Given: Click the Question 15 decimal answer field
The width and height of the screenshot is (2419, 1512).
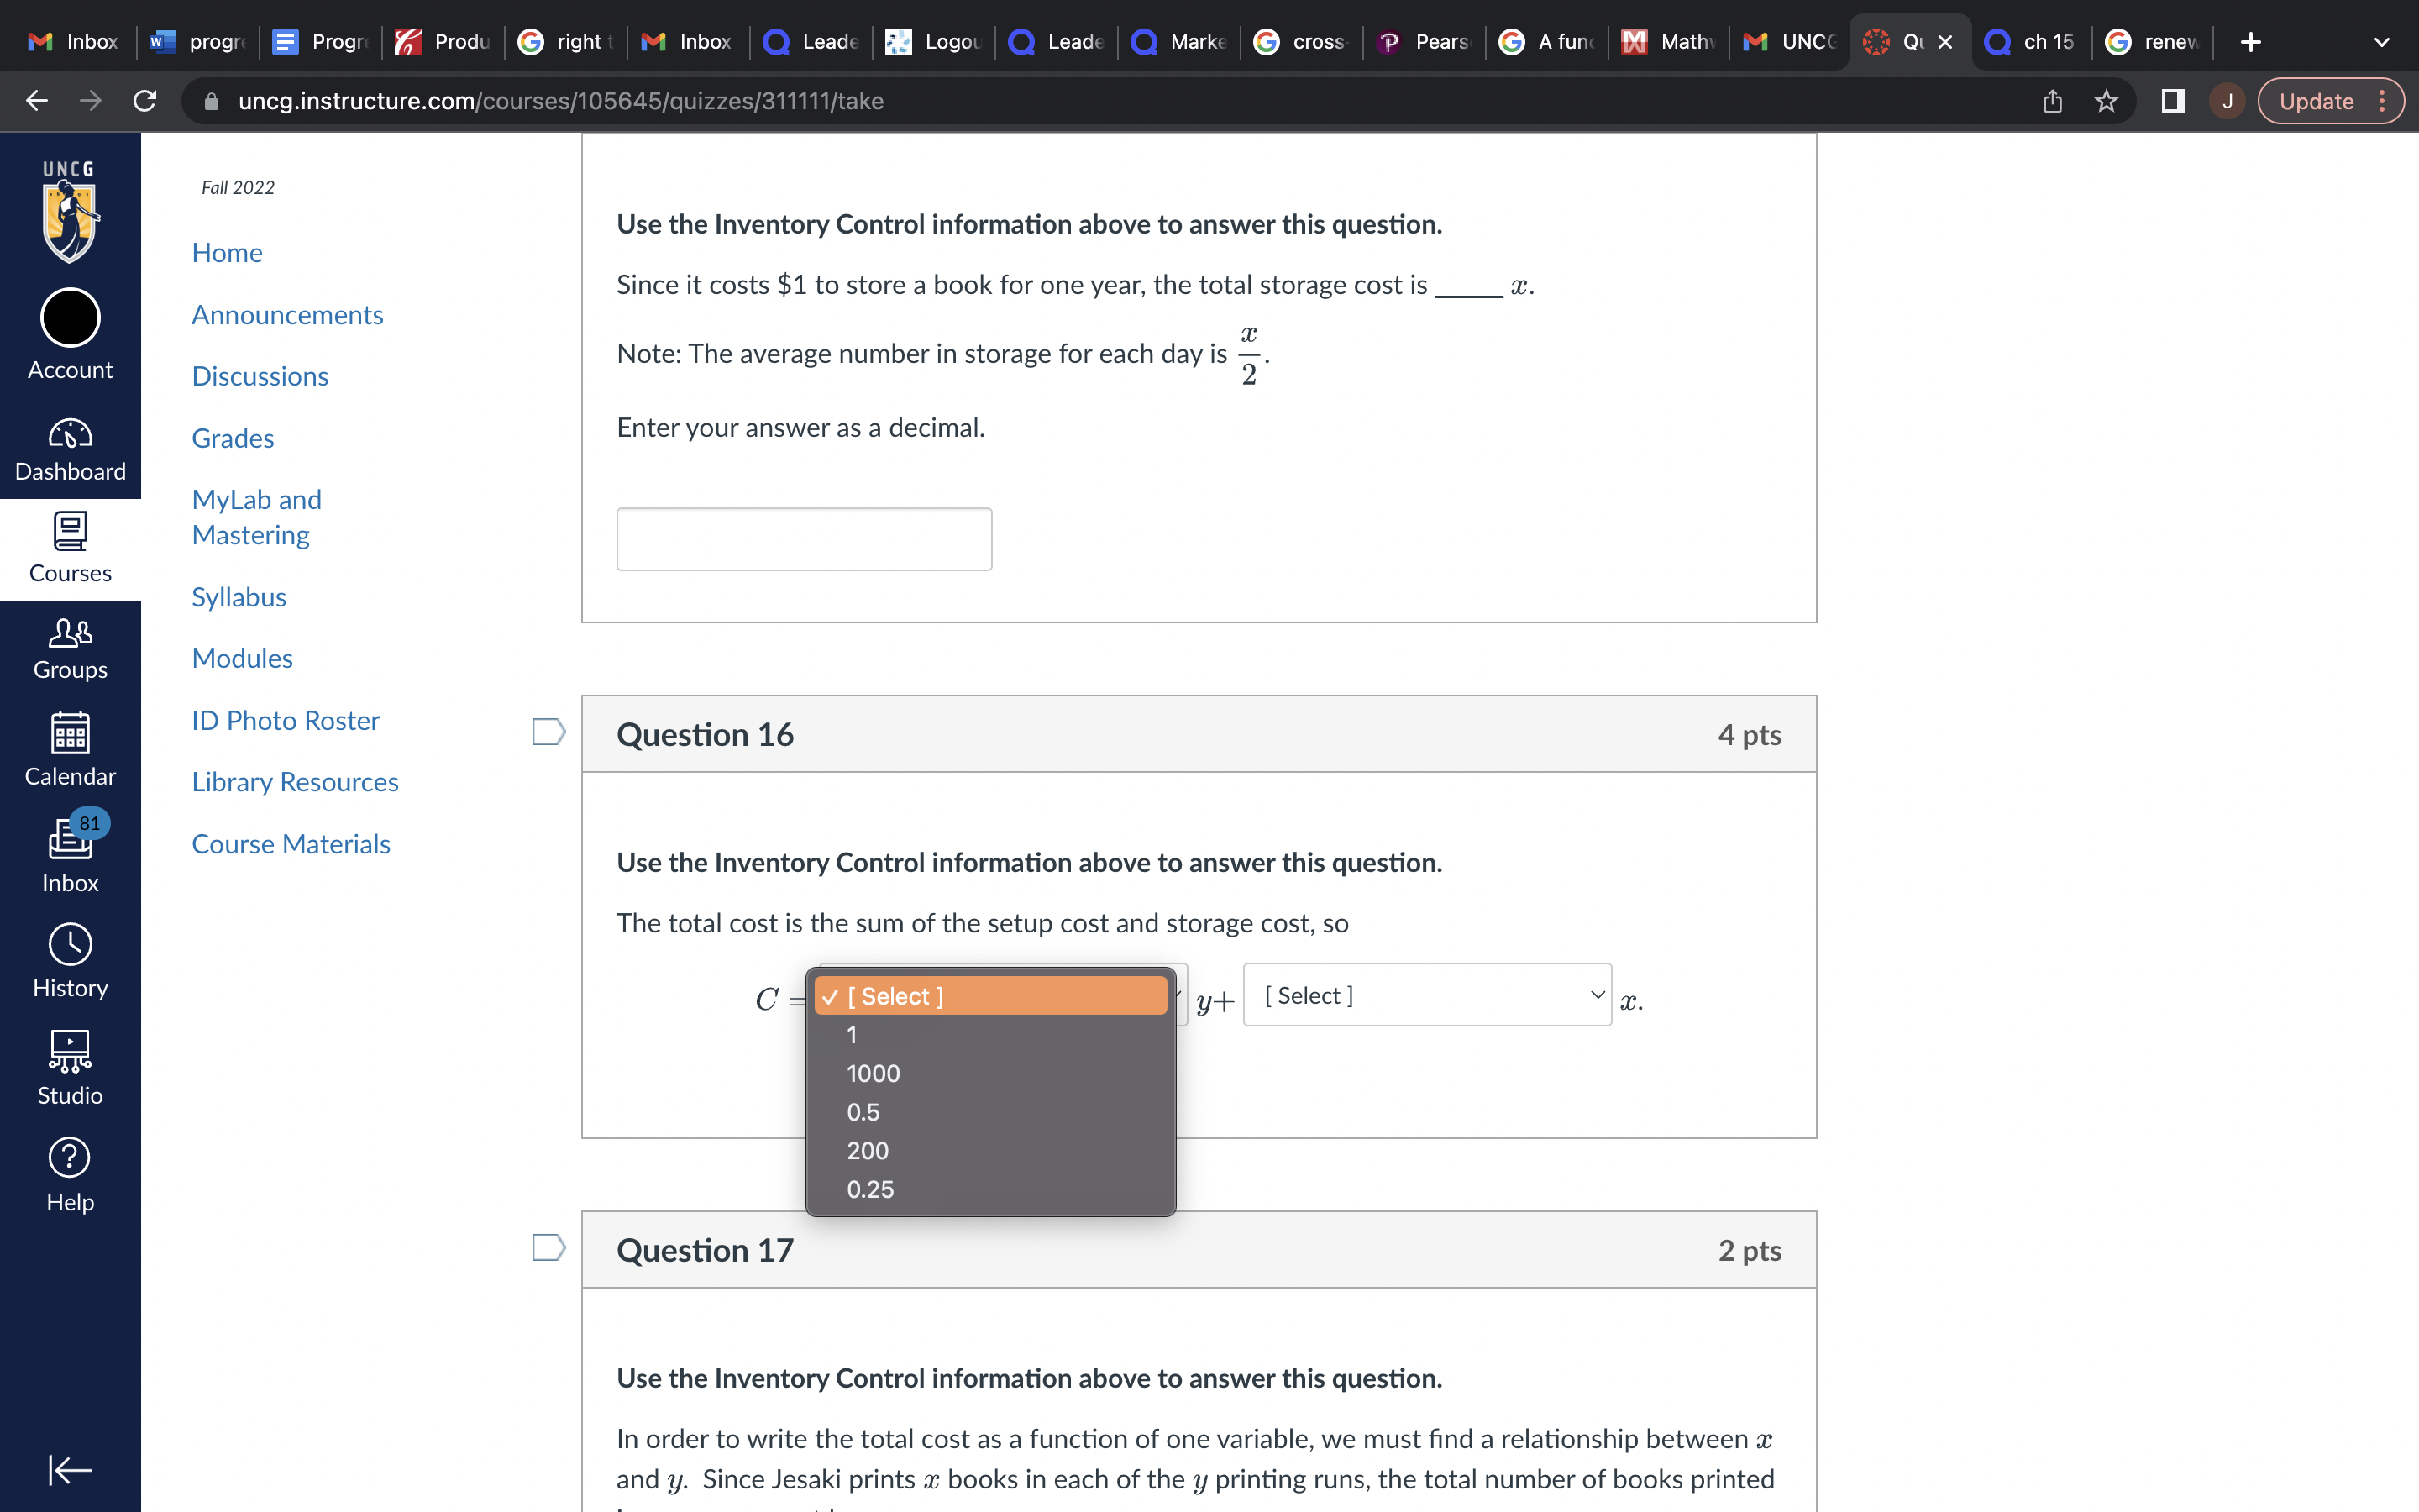Looking at the screenshot, I should point(804,539).
